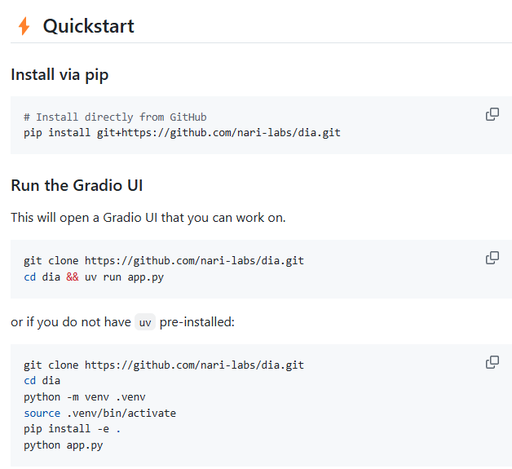512x469 pixels.
Task: Click the Run the Gradio UI heading
Action: (x=77, y=185)
